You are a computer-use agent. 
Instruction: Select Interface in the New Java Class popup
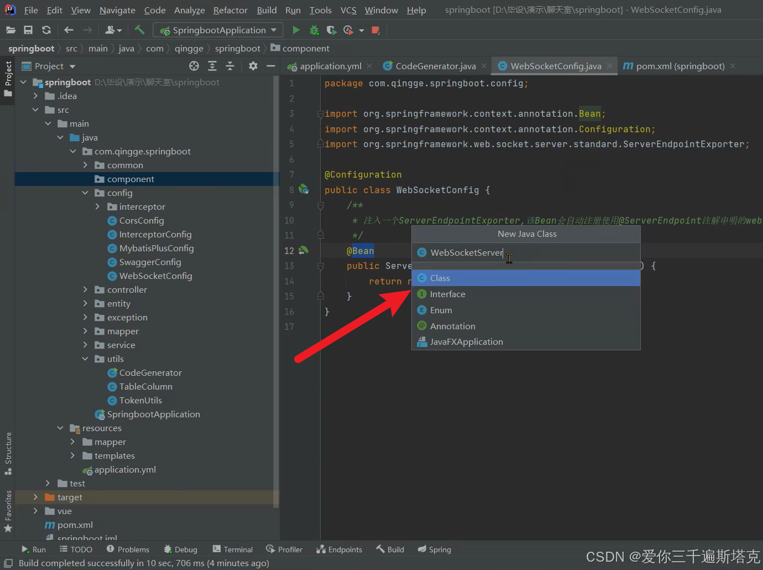point(447,294)
